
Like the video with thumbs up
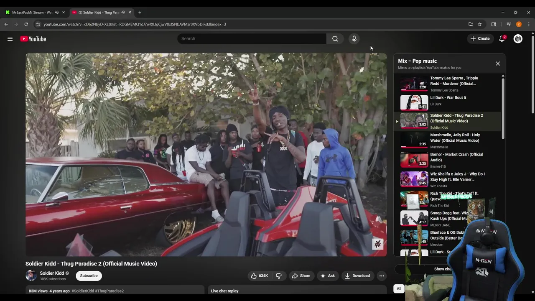259,276
